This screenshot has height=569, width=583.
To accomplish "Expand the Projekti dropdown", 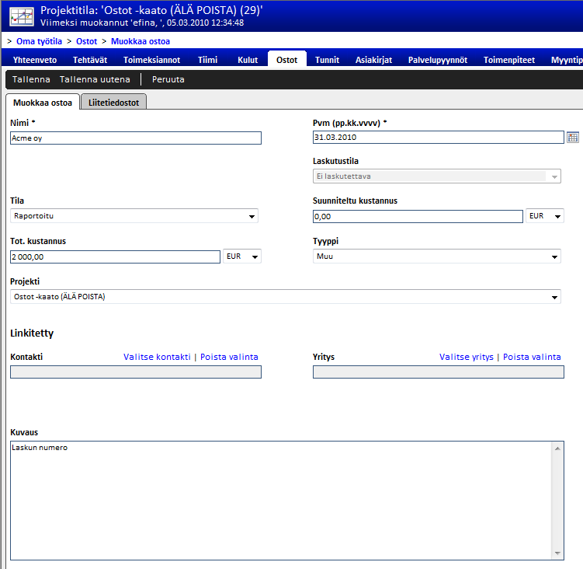I will point(286,297).
